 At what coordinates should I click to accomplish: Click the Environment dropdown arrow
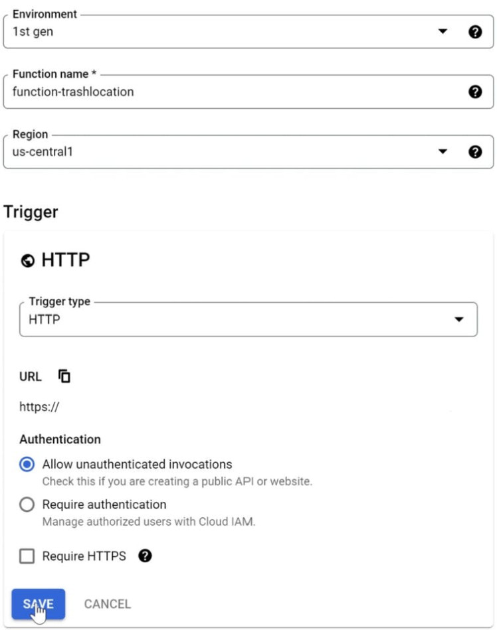pos(443,32)
